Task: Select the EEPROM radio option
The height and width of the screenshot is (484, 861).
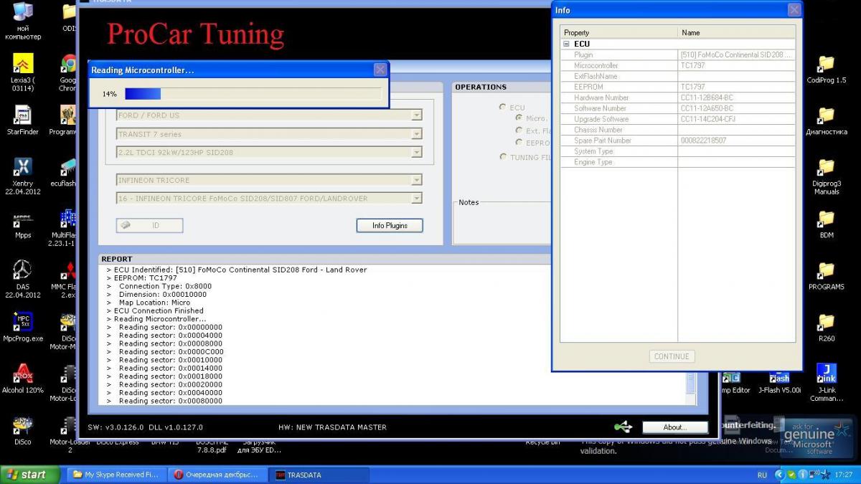Action: (519, 143)
